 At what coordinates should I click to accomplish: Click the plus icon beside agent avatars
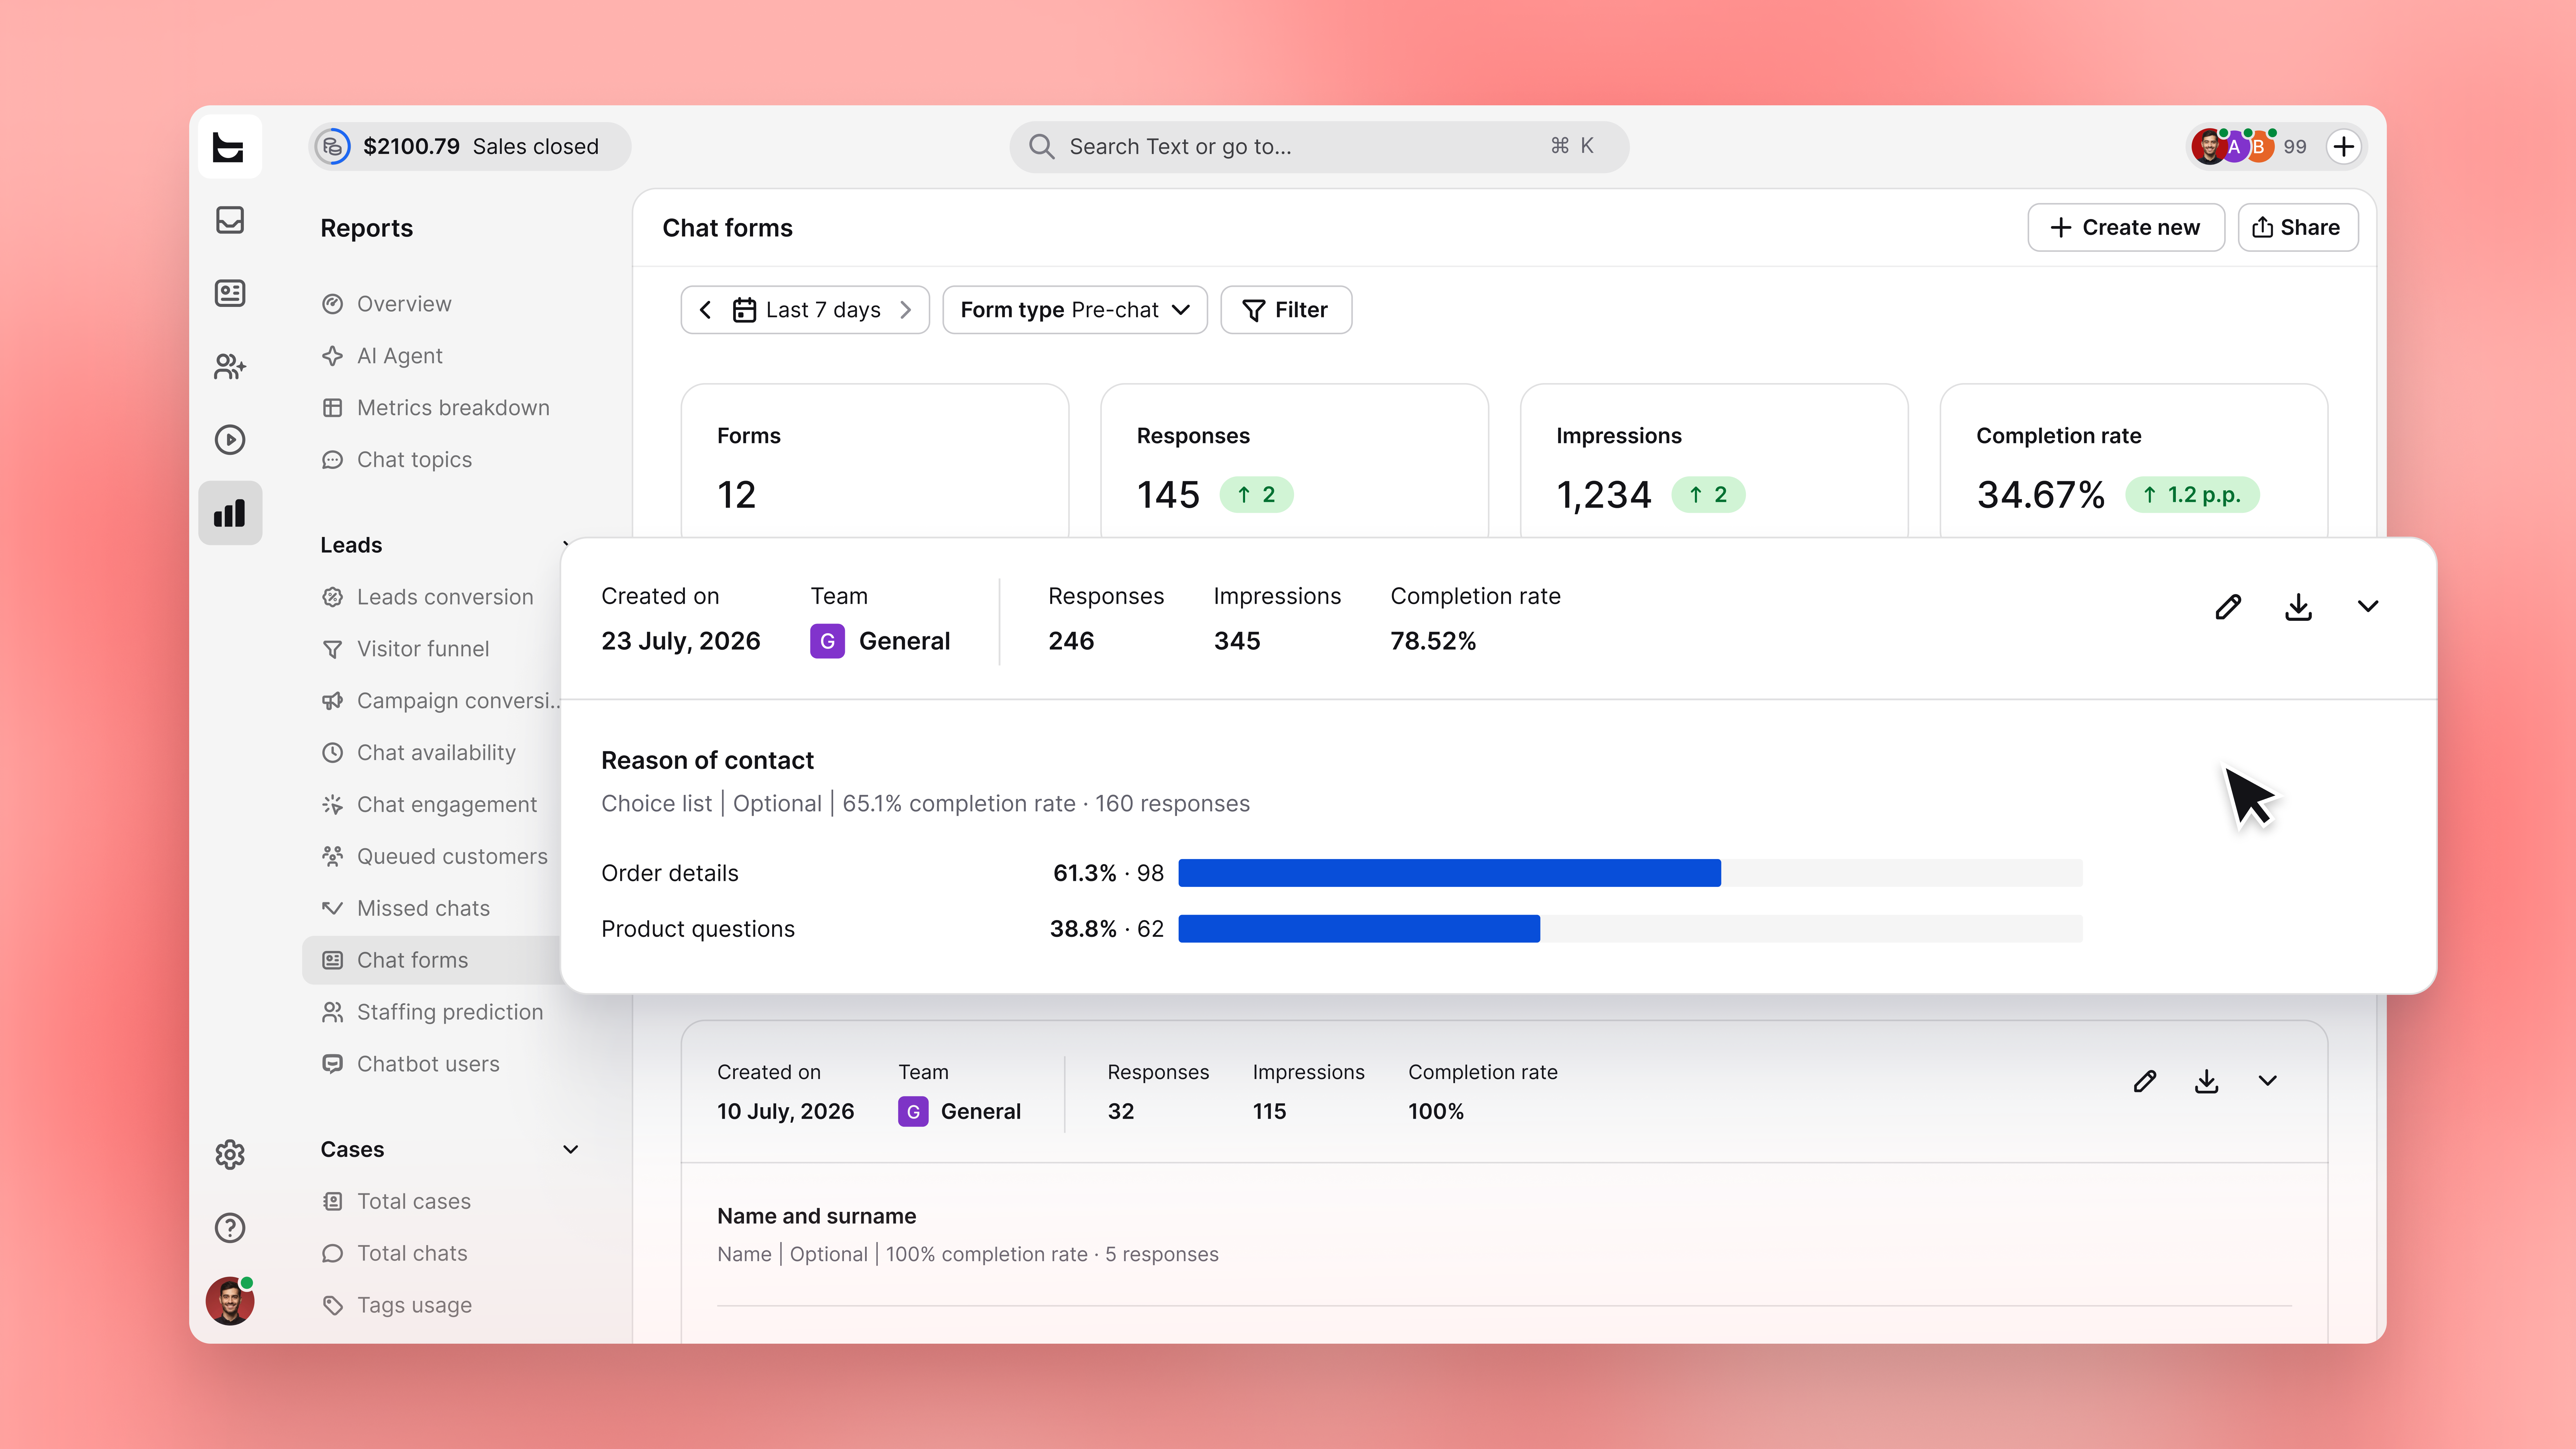pyautogui.click(x=2344, y=147)
